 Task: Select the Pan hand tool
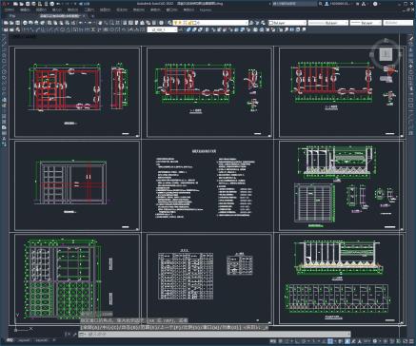(100, 23)
